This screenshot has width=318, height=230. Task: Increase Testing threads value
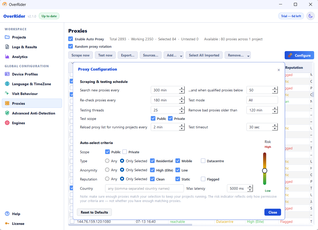(182, 109)
